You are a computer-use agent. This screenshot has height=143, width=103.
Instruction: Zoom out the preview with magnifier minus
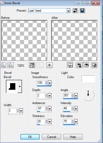point(3,65)
